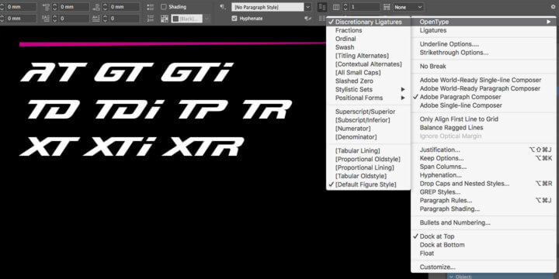Open Paragraph Rules dialog
559x279 pixels.
pyautogui.click(x=484, y=201)
